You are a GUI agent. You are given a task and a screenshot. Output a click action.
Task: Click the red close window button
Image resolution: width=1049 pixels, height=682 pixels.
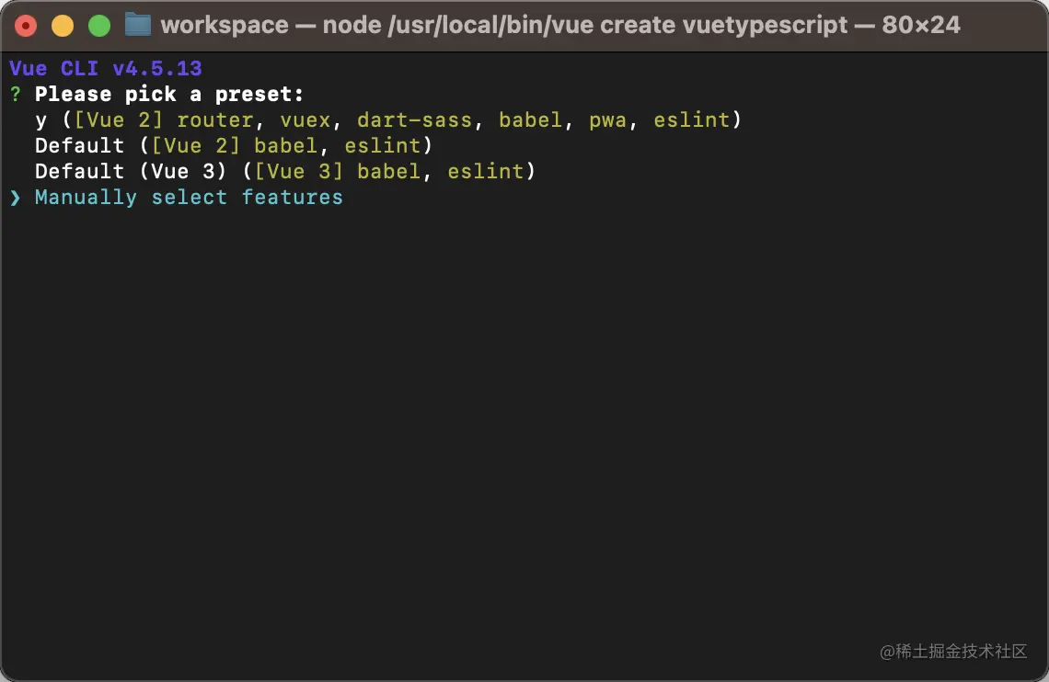pos(26,26)
